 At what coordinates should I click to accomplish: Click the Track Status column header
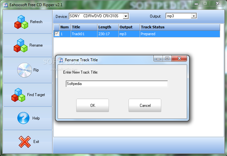[x=180, y=27]
